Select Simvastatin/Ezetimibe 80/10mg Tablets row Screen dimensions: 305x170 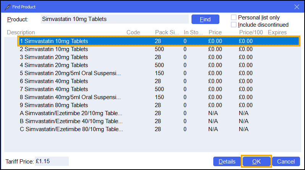(71, 129)
